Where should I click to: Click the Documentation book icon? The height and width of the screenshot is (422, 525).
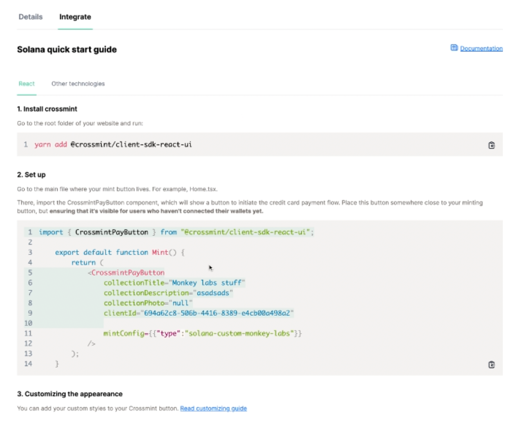454,48
